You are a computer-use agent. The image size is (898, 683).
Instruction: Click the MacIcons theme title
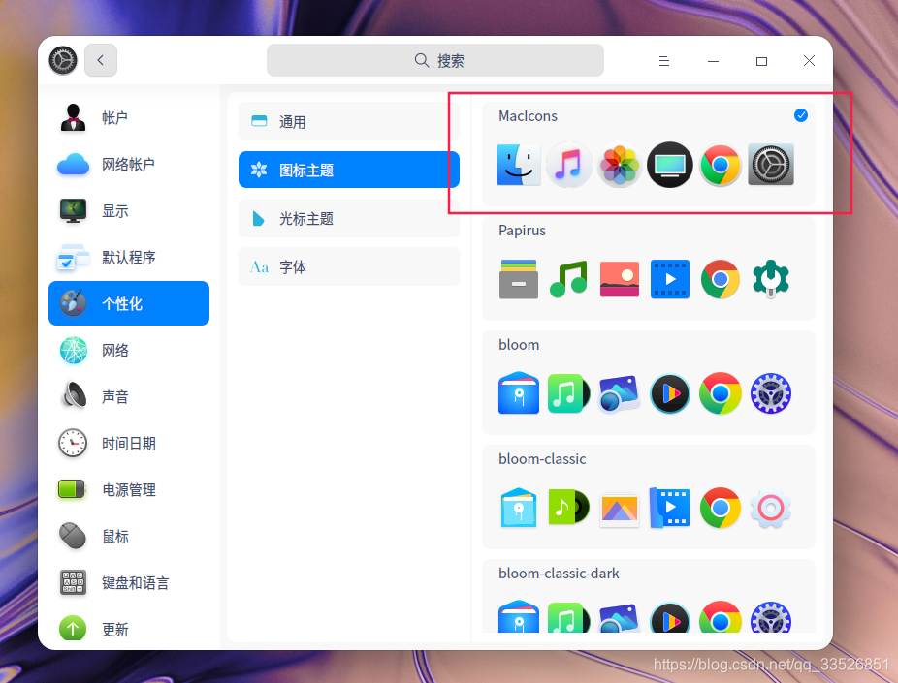pos(528,116)
